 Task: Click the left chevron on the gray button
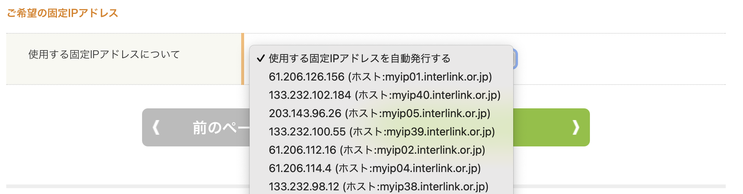pos(156,127)
